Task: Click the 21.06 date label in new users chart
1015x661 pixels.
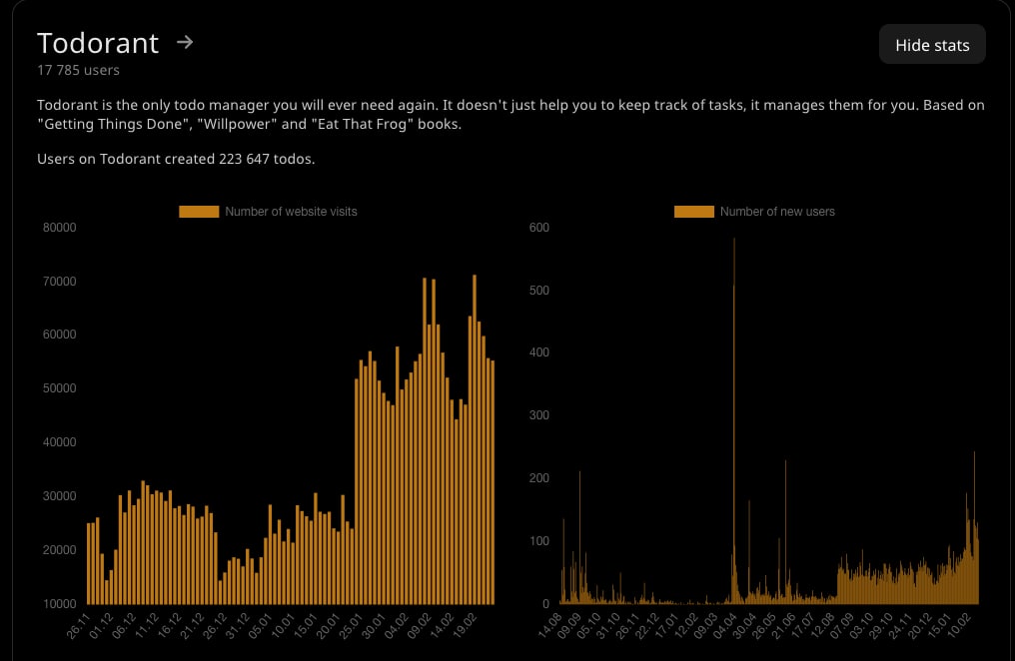Action: (782, 626)
